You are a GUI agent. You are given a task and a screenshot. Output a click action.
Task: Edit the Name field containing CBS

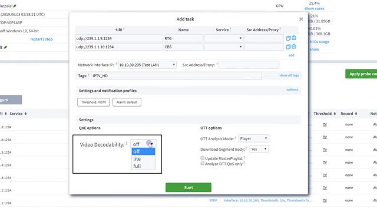click(183, 47)
